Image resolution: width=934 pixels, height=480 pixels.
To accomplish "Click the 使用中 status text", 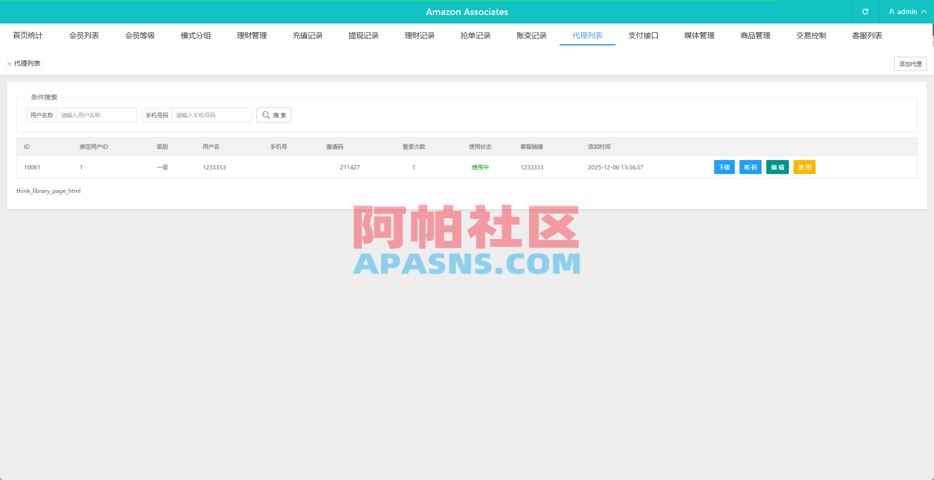I will pos(480,168).
